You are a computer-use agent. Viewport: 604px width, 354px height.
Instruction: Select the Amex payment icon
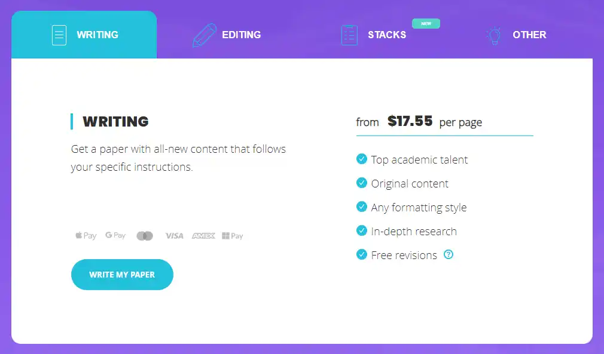[x=203, y=235]
